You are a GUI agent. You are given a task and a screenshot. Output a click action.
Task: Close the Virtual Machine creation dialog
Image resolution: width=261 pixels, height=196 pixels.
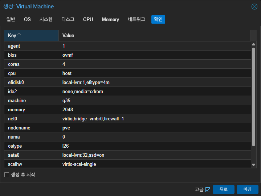click(x=254, y=7)
